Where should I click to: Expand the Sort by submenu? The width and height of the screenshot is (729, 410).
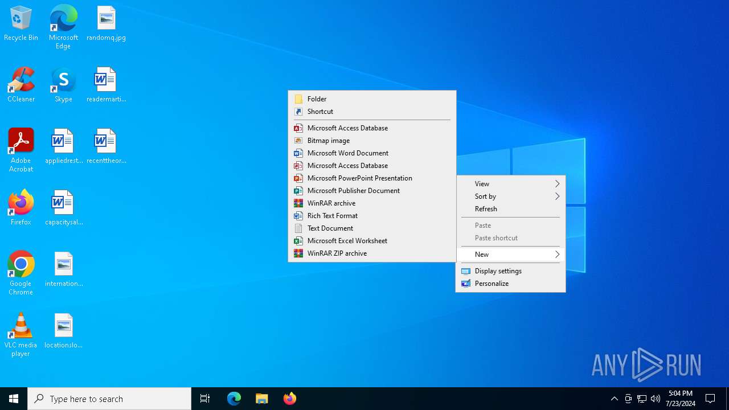(x=510, y=196)
